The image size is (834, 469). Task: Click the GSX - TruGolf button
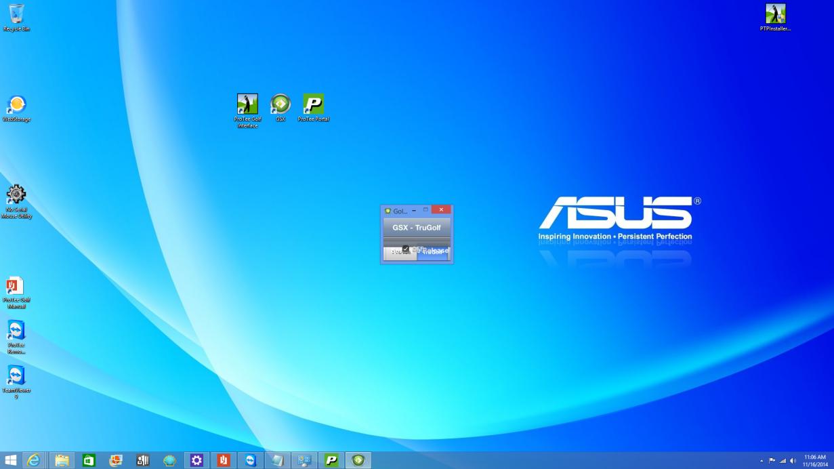tap(417, 228)
